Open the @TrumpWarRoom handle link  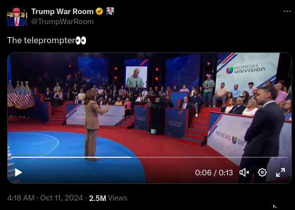[x=62, y=22]
